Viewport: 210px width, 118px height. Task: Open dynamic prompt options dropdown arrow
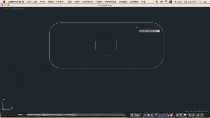[158, 31]
